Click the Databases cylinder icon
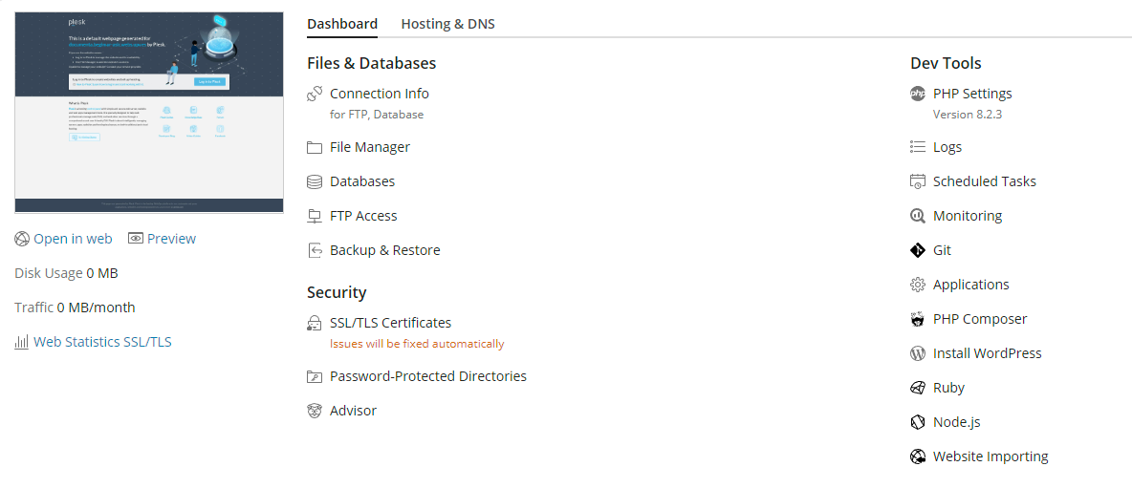Screen dimensions: 1132x488 315,181
